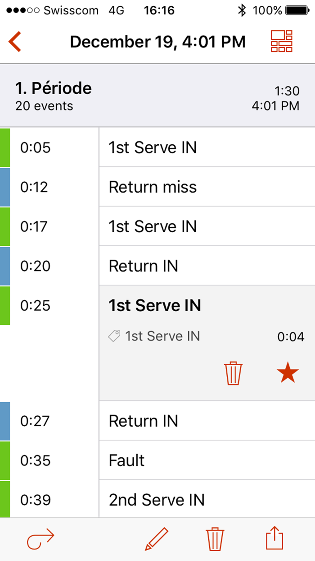Delete the selected 1st Serve IN event

click(233, 372)
